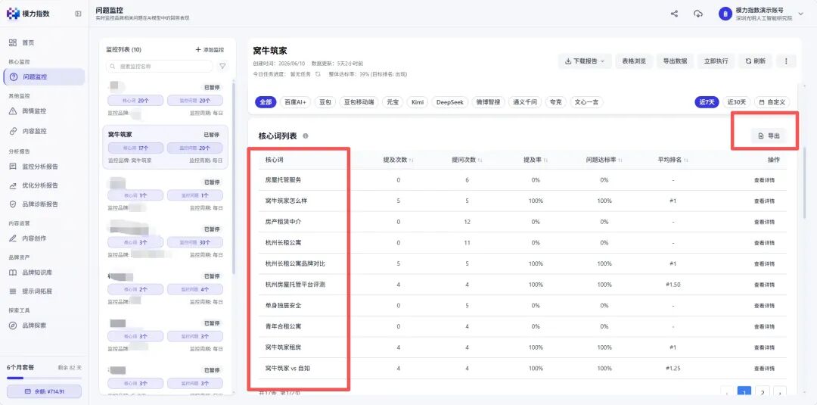
Task: Open the 自定义 date range picker
Action: click(x=772, y=102)
